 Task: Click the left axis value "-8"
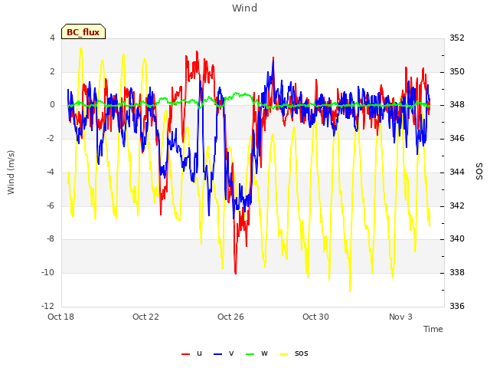tap(51, 238)
